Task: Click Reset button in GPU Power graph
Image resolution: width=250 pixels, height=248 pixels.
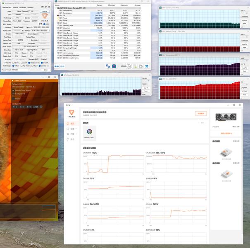Action: [146, 91]
